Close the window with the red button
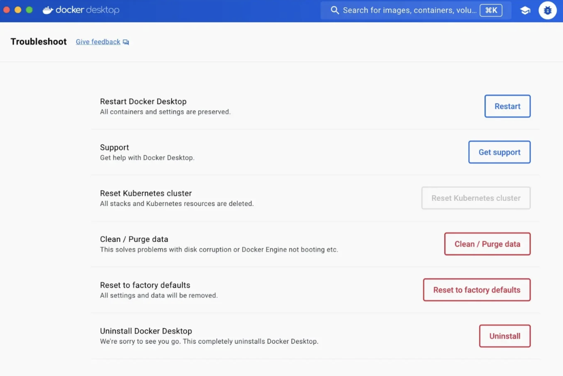Viewport: 563px width, 376px height. (x=7, y=10)
